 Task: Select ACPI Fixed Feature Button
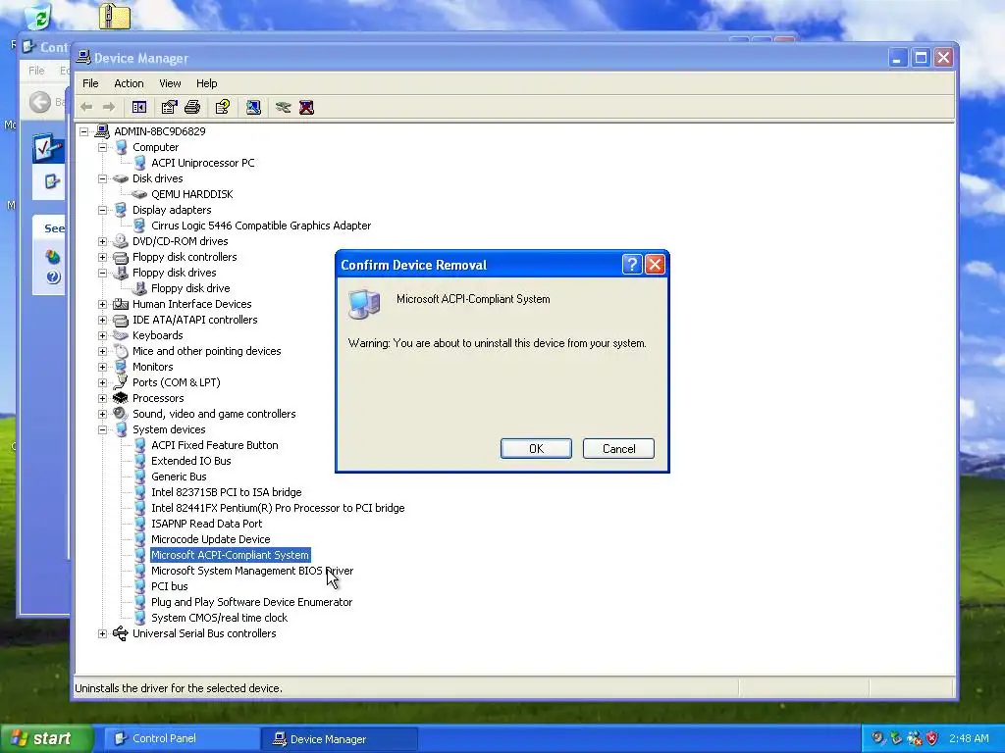click(215, 445)
